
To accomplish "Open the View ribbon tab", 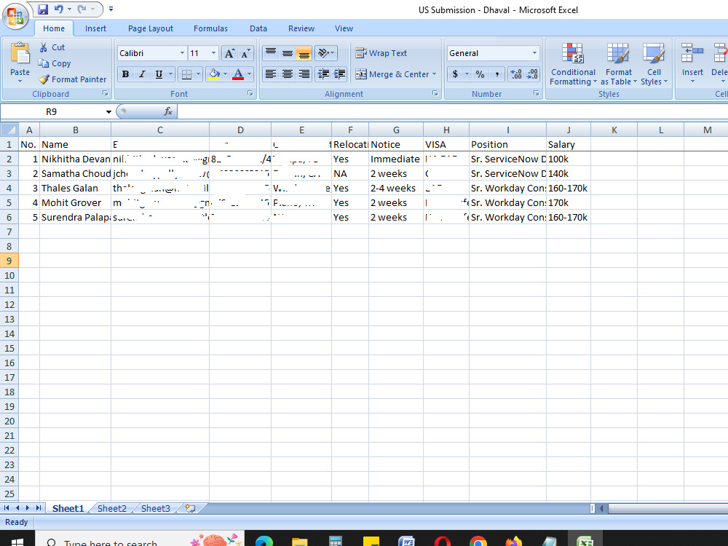I will pos(344,28).
